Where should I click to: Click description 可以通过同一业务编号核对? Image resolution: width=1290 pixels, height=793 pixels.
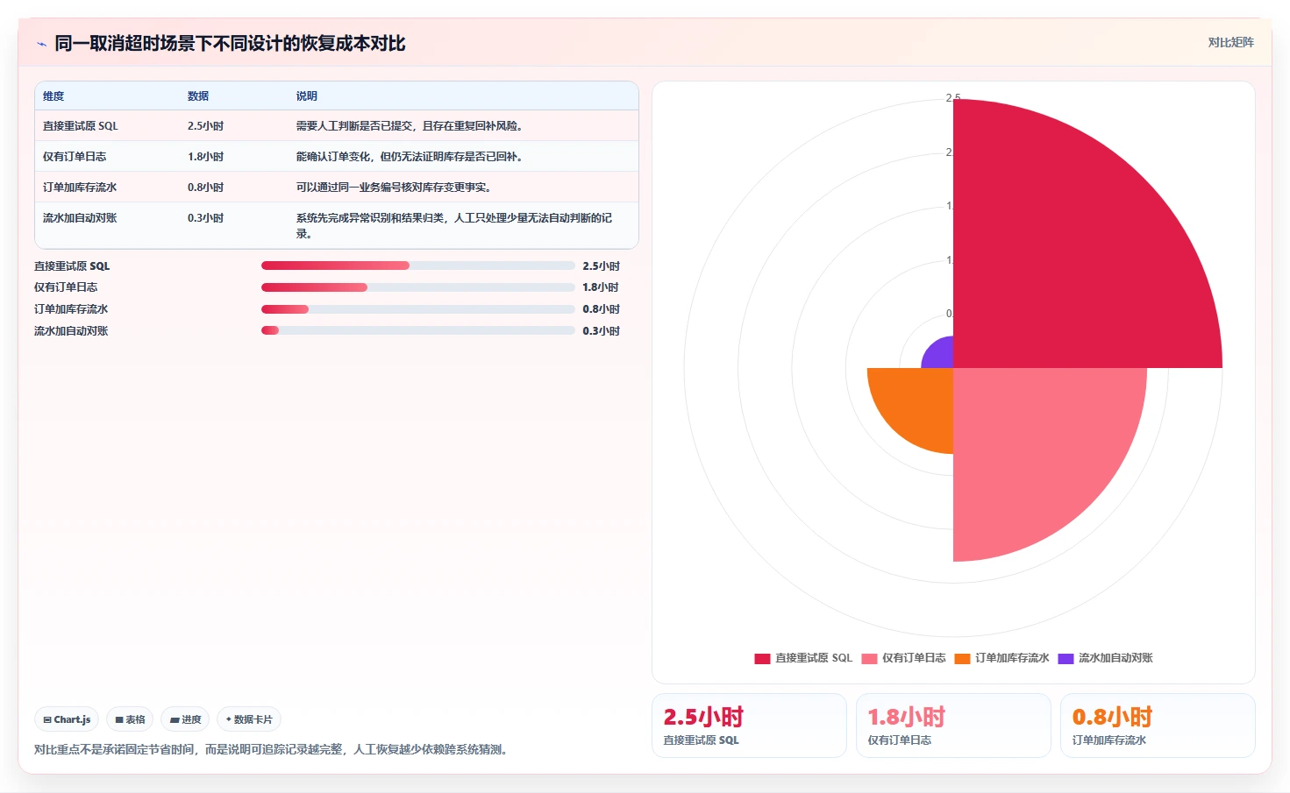pyautogui.click(x=394, y=188)
